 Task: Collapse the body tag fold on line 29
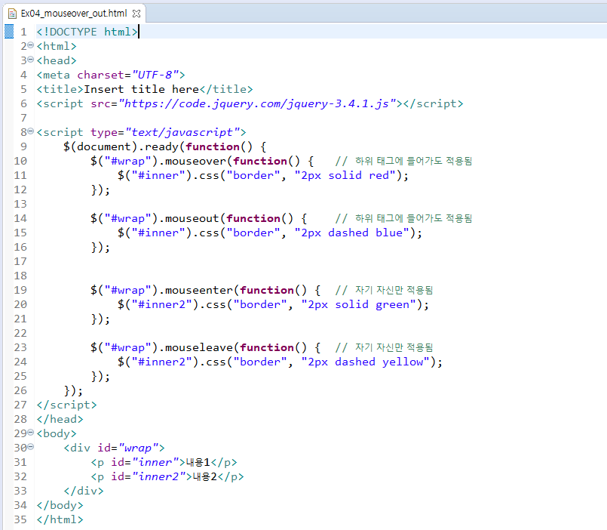(31, 433)
